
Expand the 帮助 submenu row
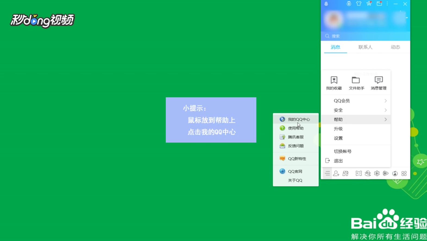coord(356,119)
